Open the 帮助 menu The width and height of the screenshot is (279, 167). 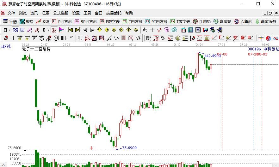(x=129, y=13)
